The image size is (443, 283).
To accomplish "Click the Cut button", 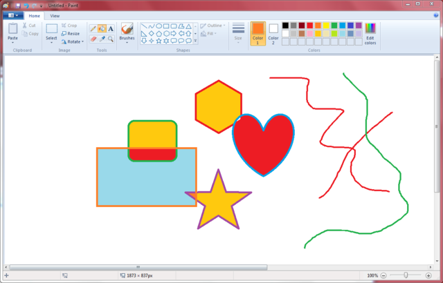I will point(29,26).
